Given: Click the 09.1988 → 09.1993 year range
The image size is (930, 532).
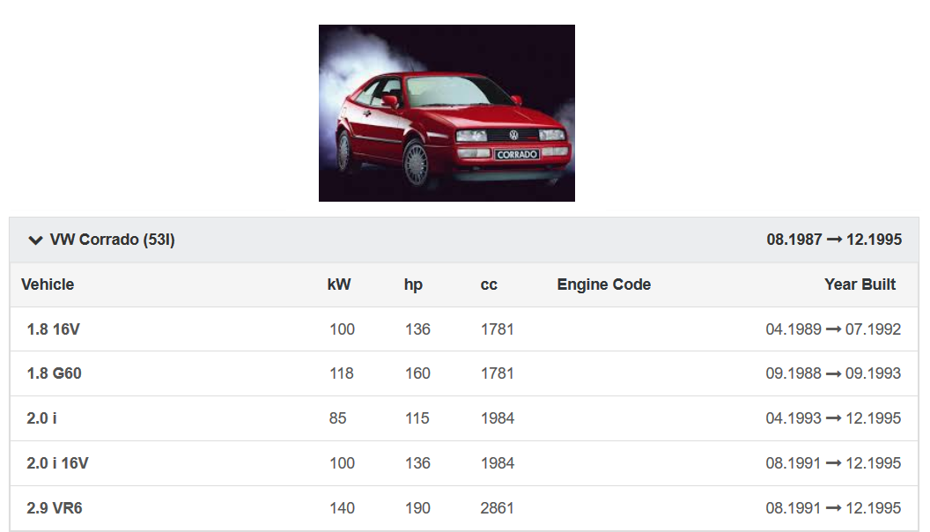Looking at the screenshot, I should pyautogui.click(x=833, y=373).
